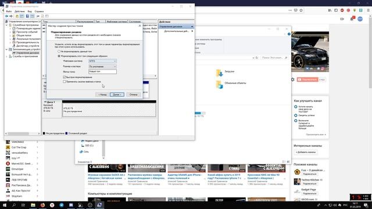Open the Help menu in Computer Management

[39, 12]
